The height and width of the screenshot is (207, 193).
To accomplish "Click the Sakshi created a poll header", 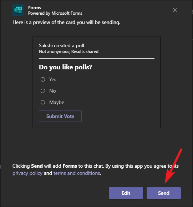I will (x=61, y=45).
